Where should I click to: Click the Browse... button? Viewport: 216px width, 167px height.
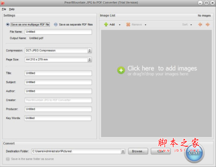138,151
